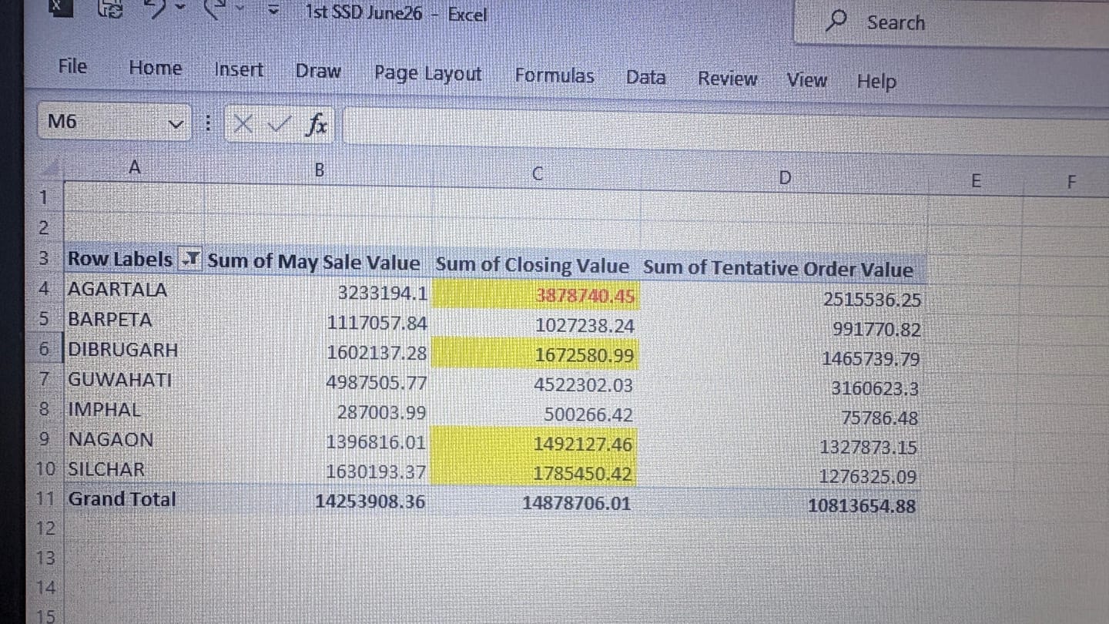Select SILCHAR closing value 1785450.42

coord(582,473)
